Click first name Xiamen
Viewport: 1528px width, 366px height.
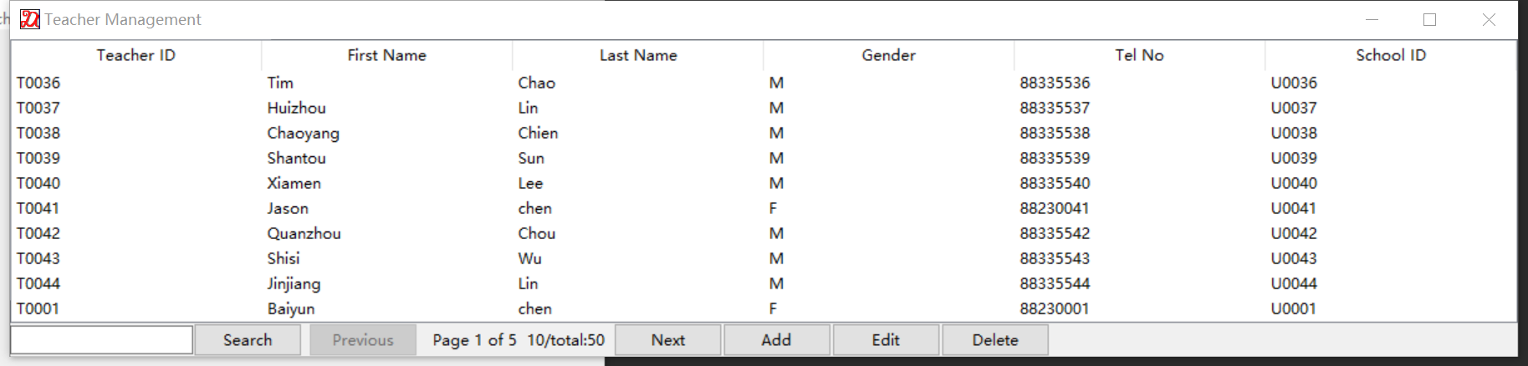pos(294,183)
